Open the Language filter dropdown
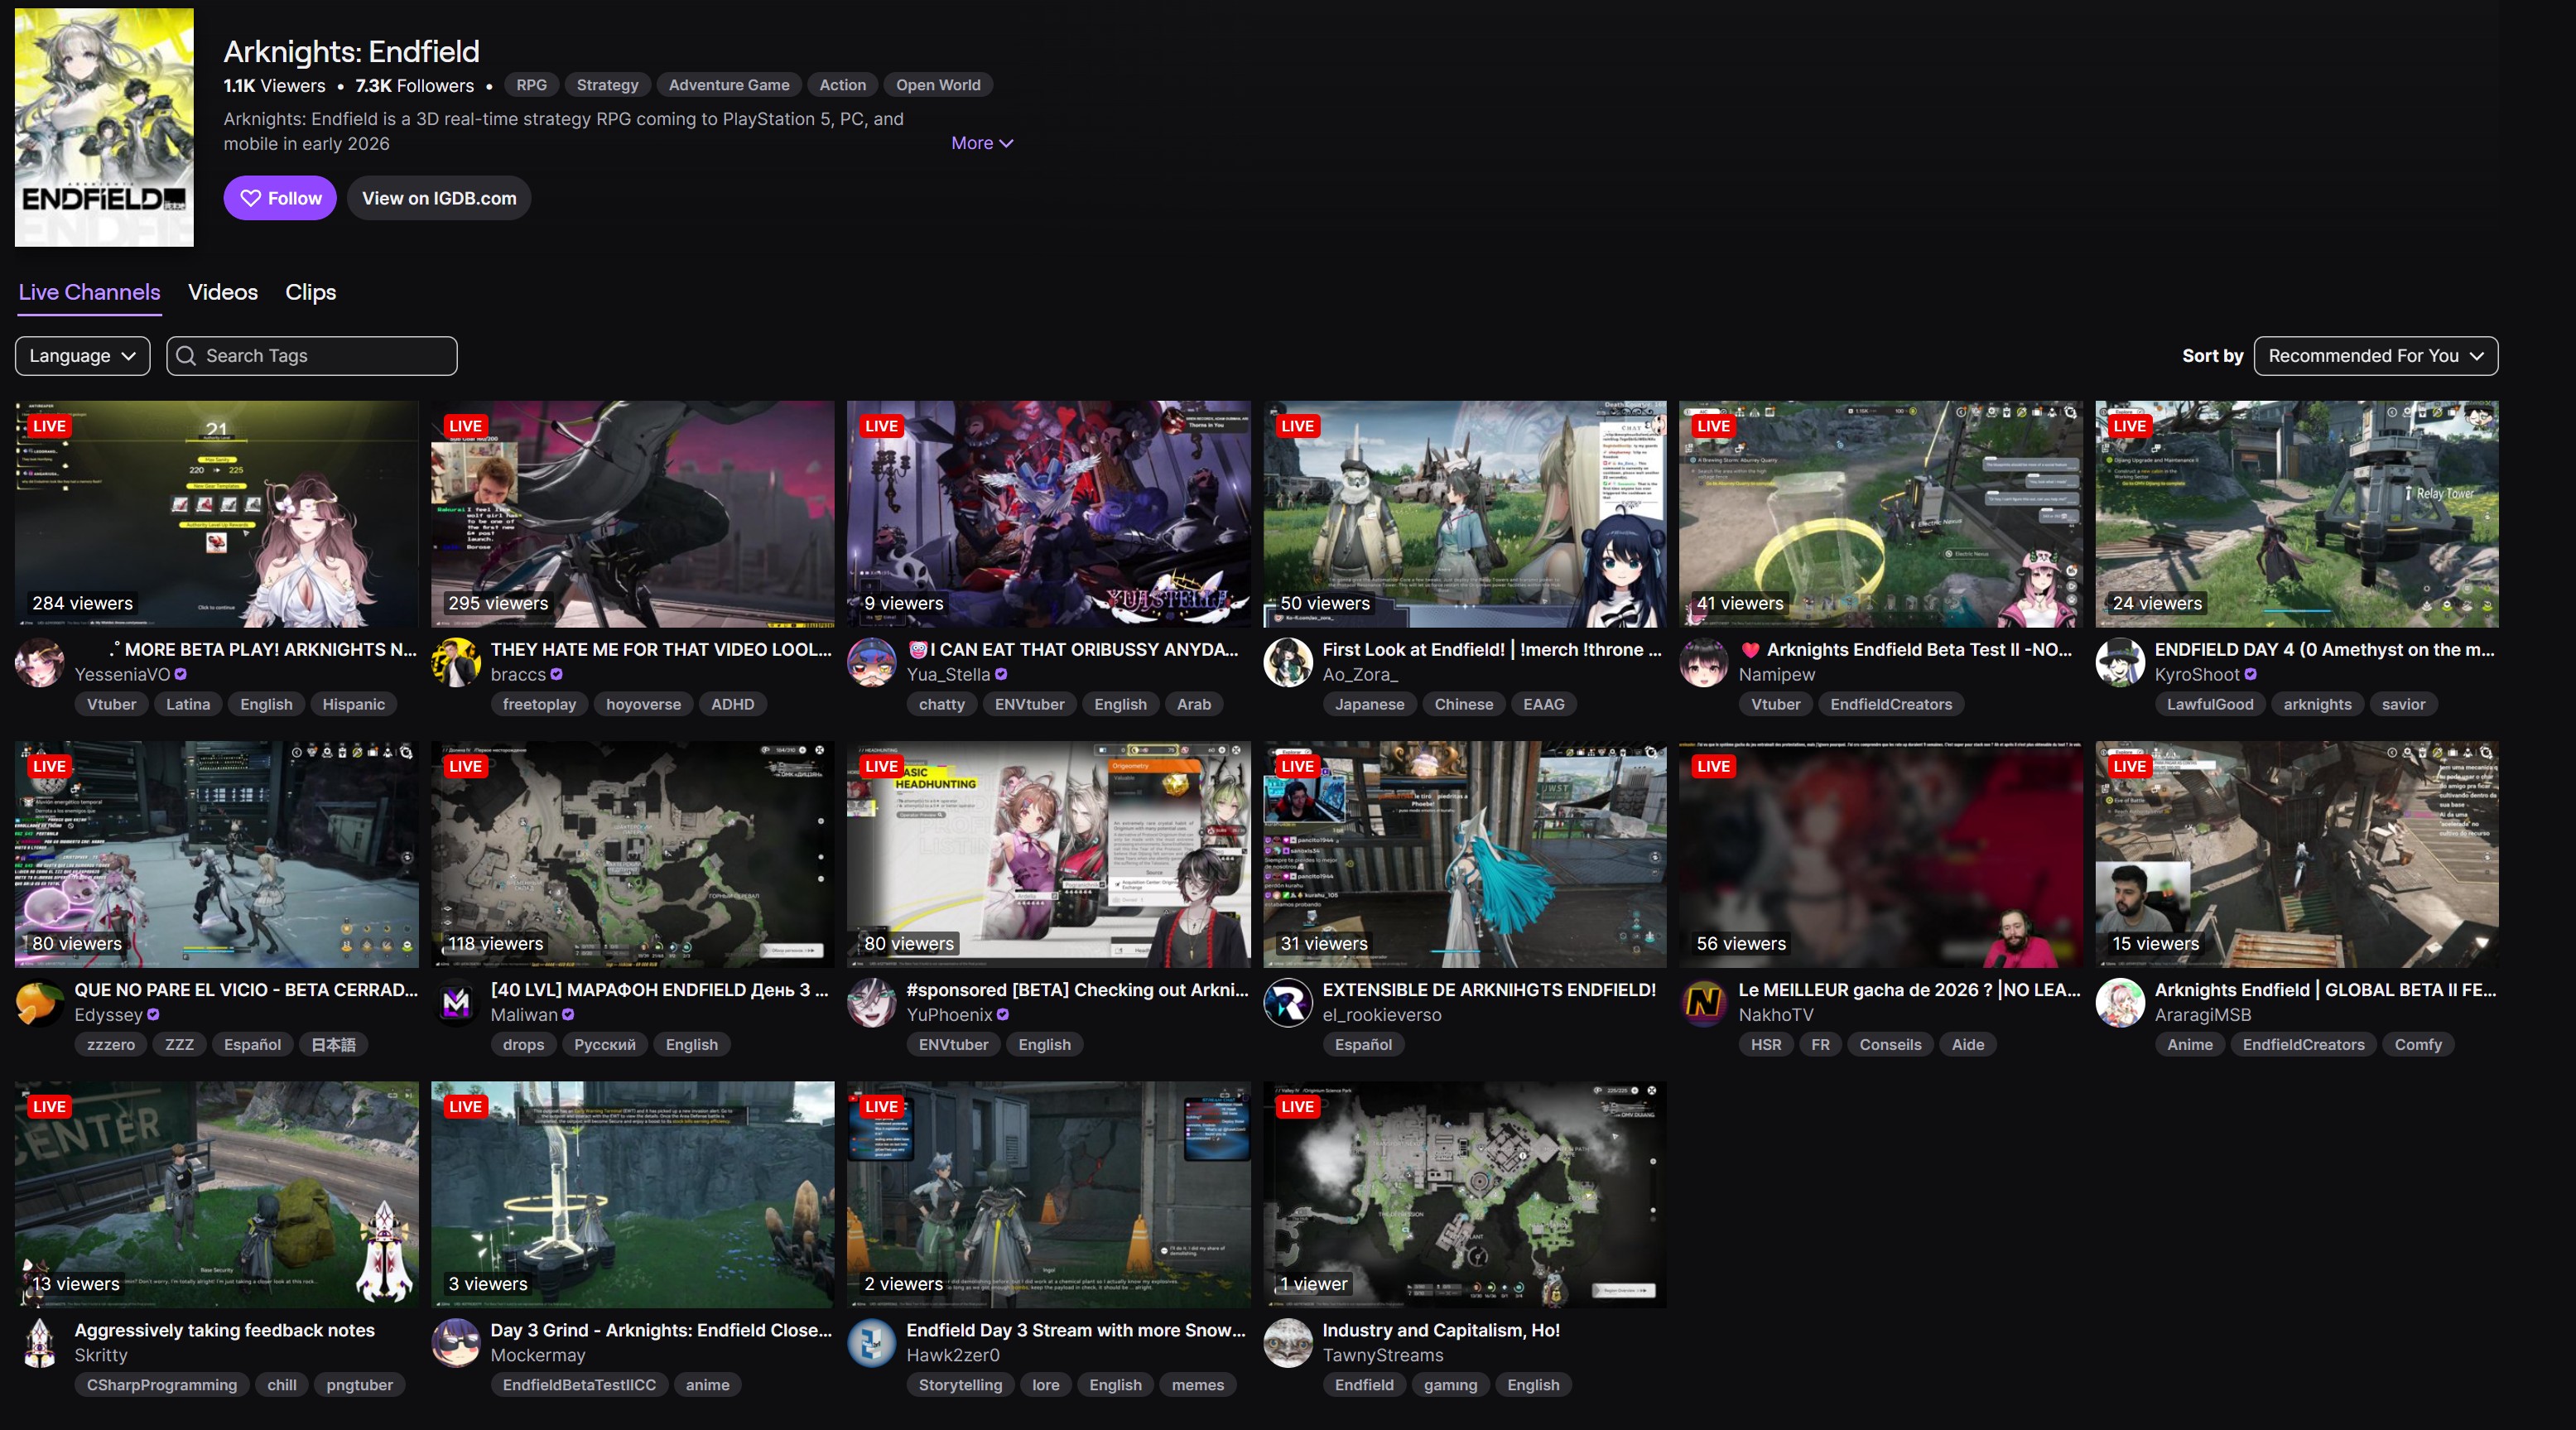The height and width of the screenshot is (1430, 2576). (82, 356)
